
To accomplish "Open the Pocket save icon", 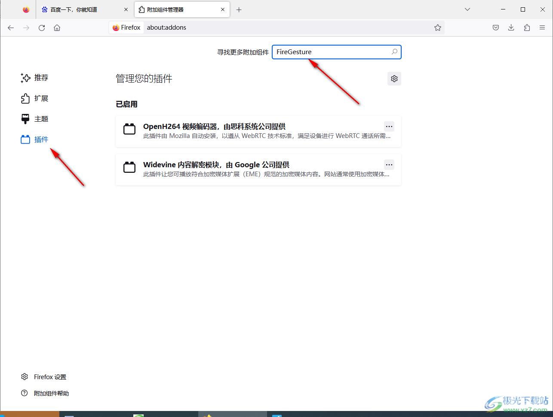I will [496, 28].
